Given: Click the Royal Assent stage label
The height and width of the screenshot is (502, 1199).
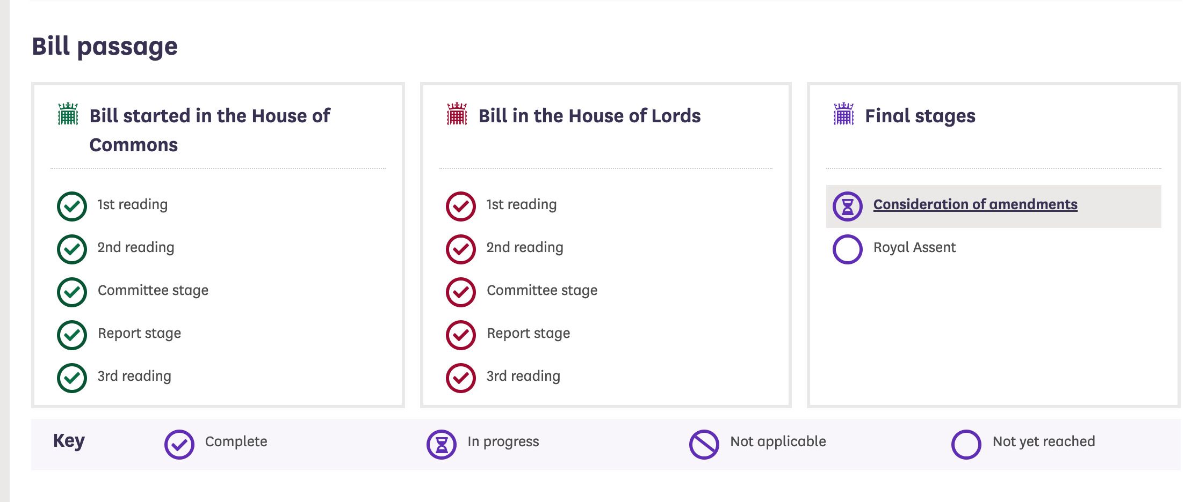Looking at the screenshot, I should [x=914, y=247].
